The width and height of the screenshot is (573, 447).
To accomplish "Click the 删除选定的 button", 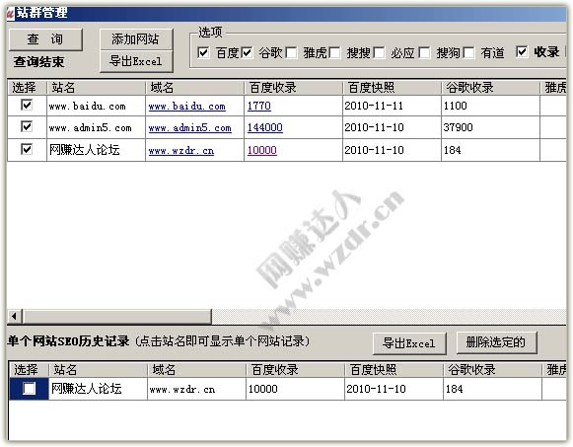I will tap(496, 342).
